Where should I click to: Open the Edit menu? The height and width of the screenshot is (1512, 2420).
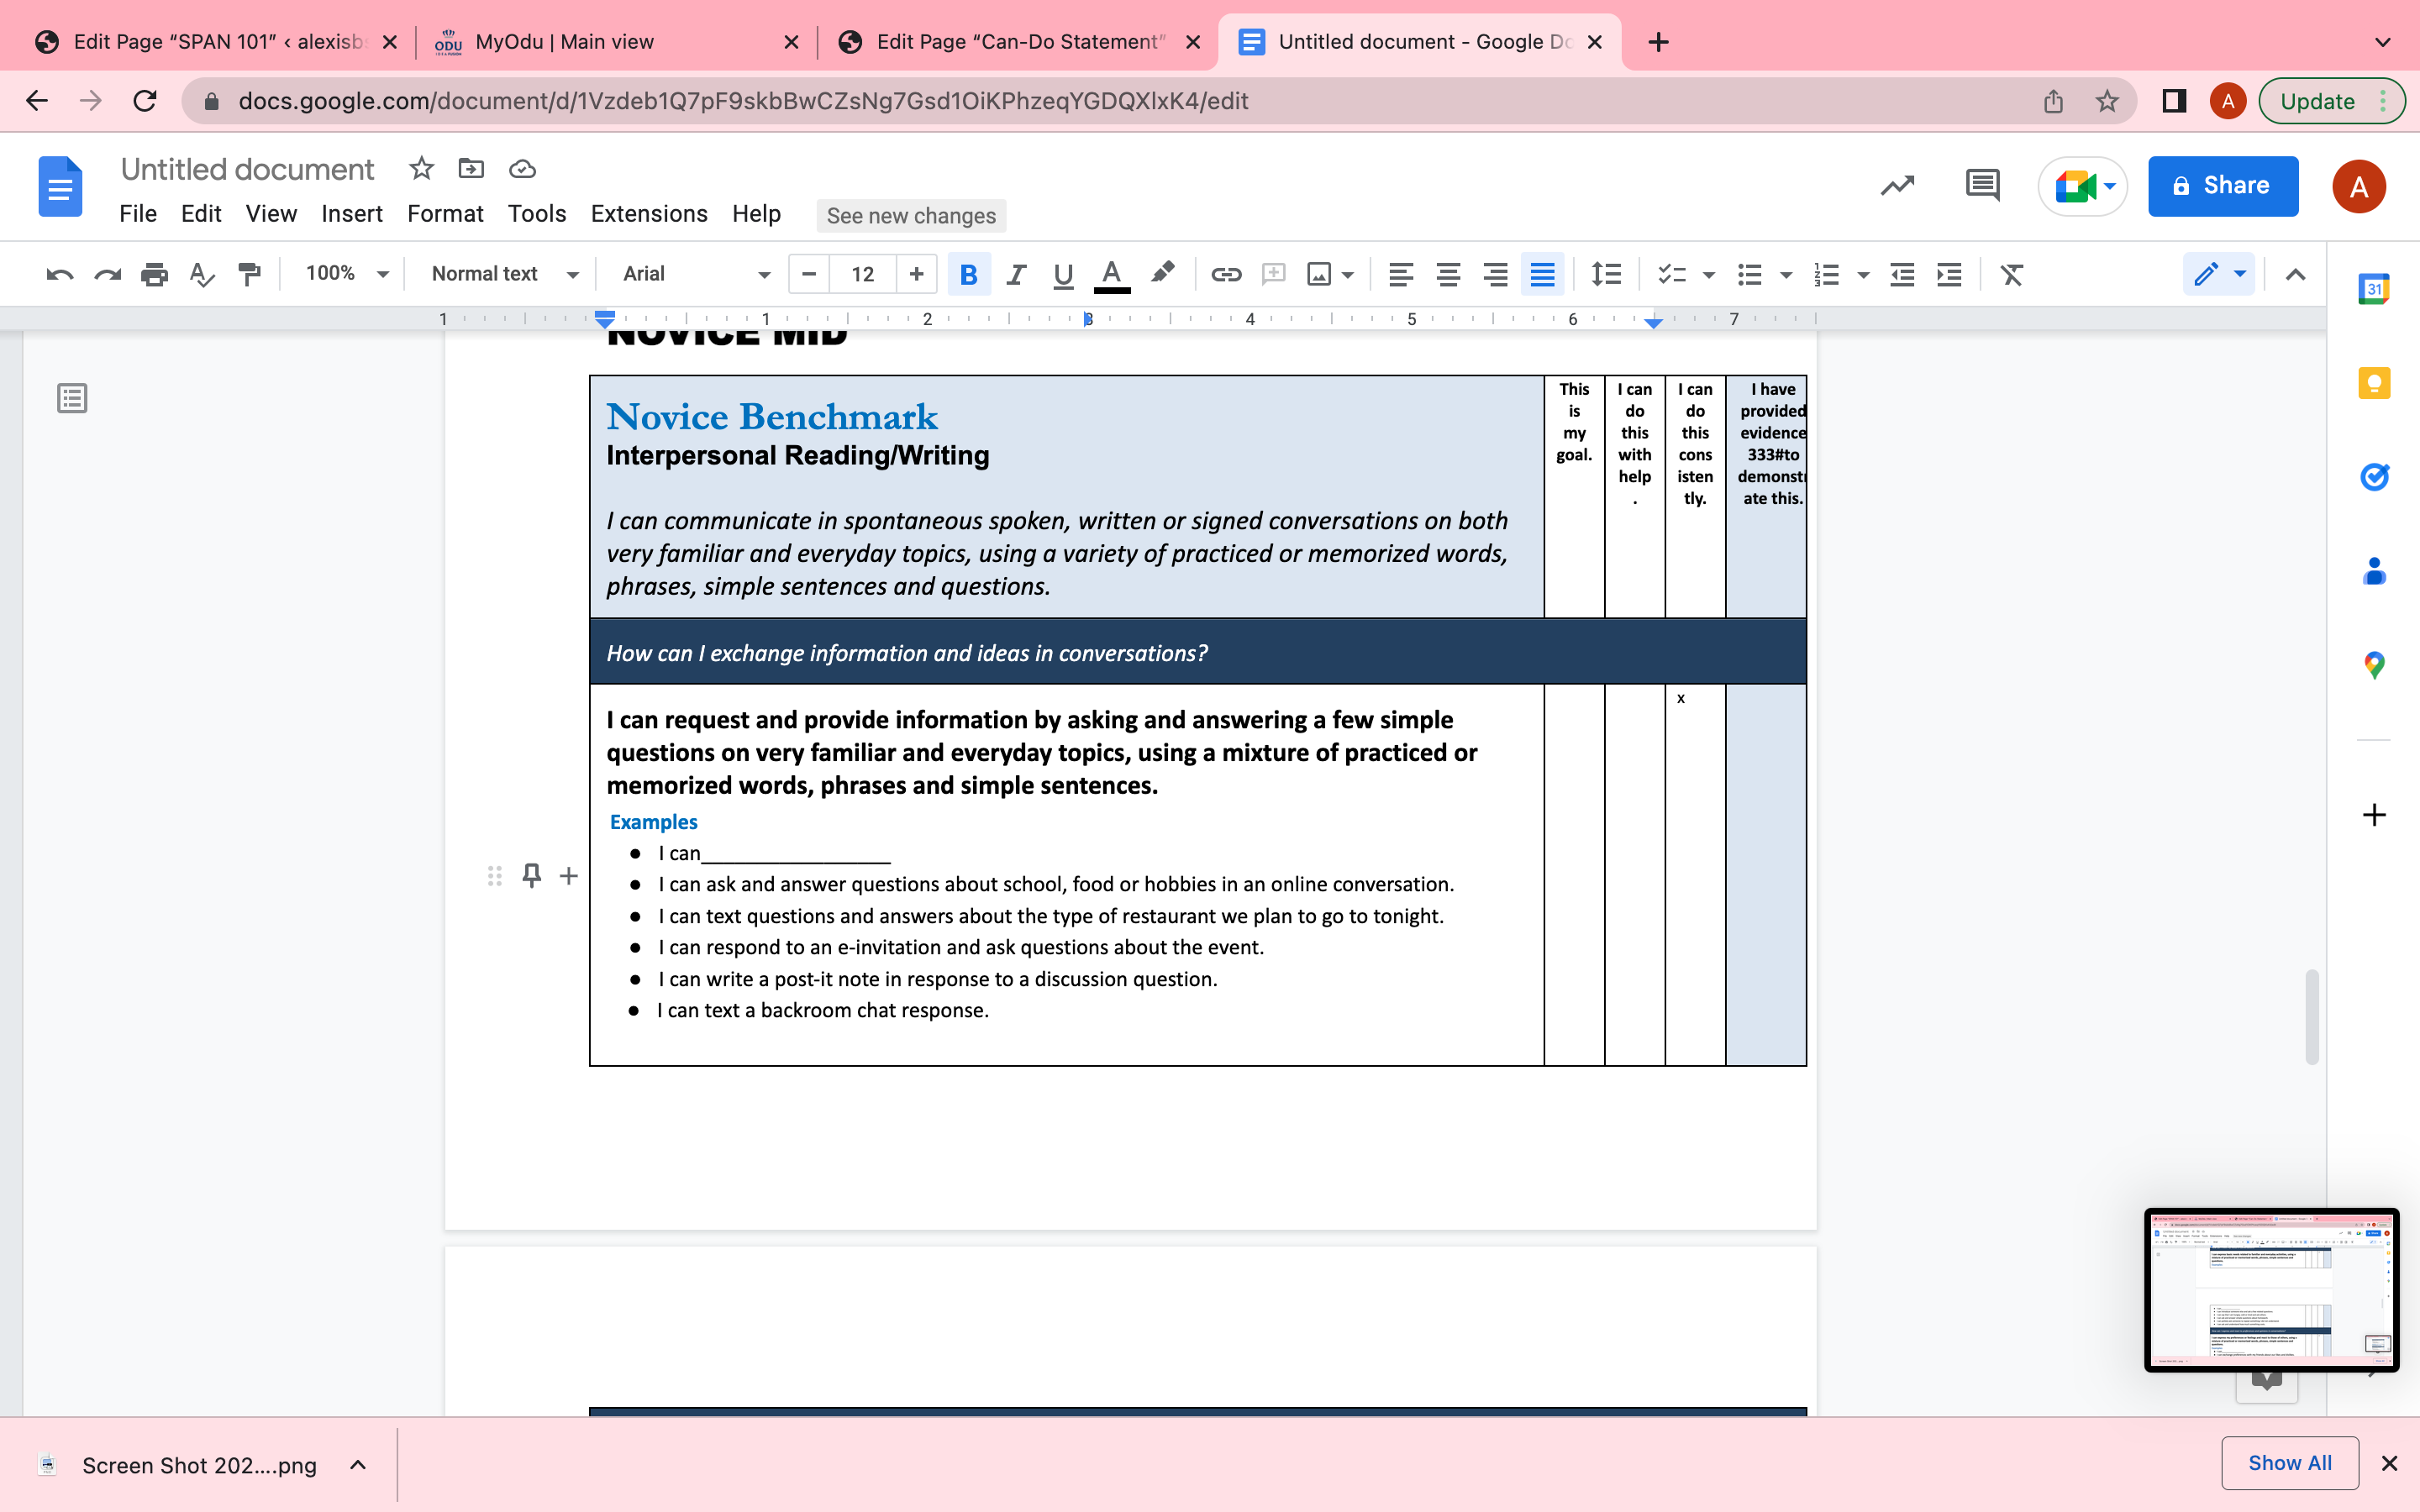pyautogui.click(x=201, y=214)
